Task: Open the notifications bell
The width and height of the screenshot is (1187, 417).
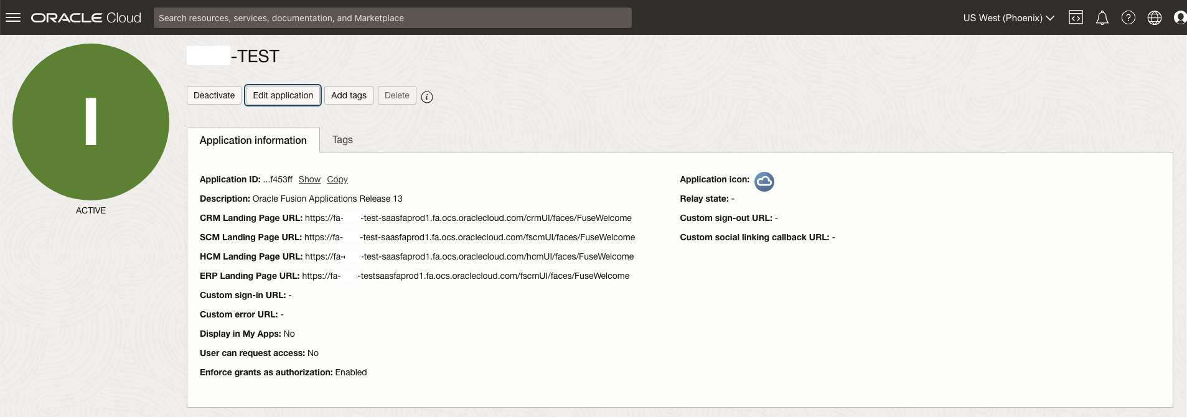Action: [x=1102, y=17]
